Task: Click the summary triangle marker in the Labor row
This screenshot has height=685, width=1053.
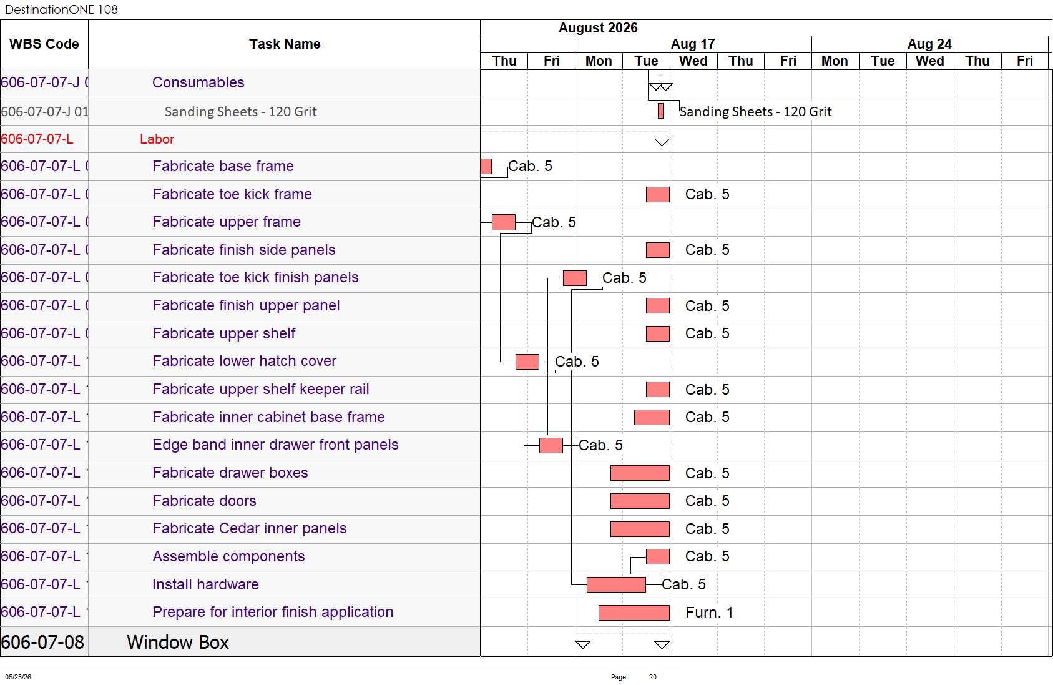Action: (662, 142)
